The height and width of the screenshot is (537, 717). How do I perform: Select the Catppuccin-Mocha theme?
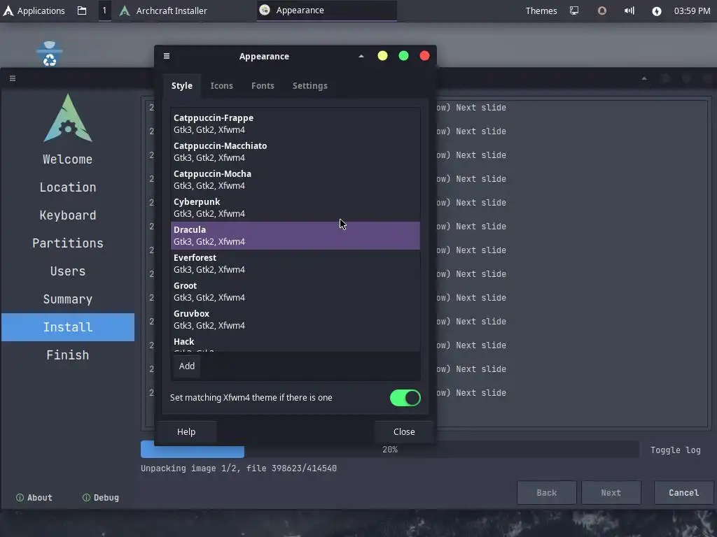coord(295,180)
